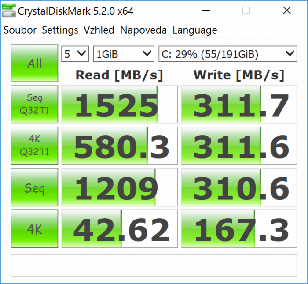Start the 4K Q32T1 benchmark
Image resolution: width=308 pixels, height=284 pixels.
34,146
